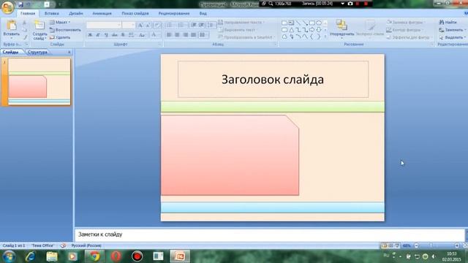Click the spell check icon in status bar
This screenshot has width=468, height=263.
[63, 245]
